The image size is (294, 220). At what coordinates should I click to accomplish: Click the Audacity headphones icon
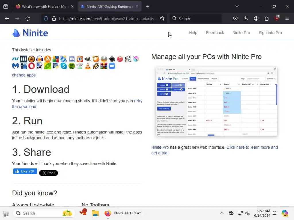pyautogui.click(x=40, y=59)
